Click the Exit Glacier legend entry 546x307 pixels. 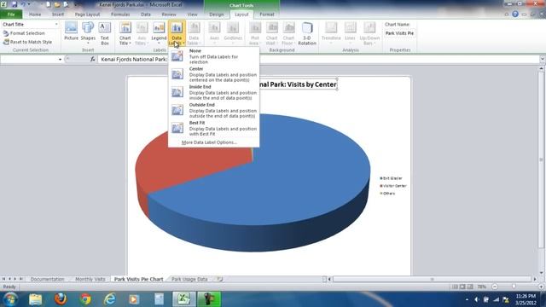392,178
